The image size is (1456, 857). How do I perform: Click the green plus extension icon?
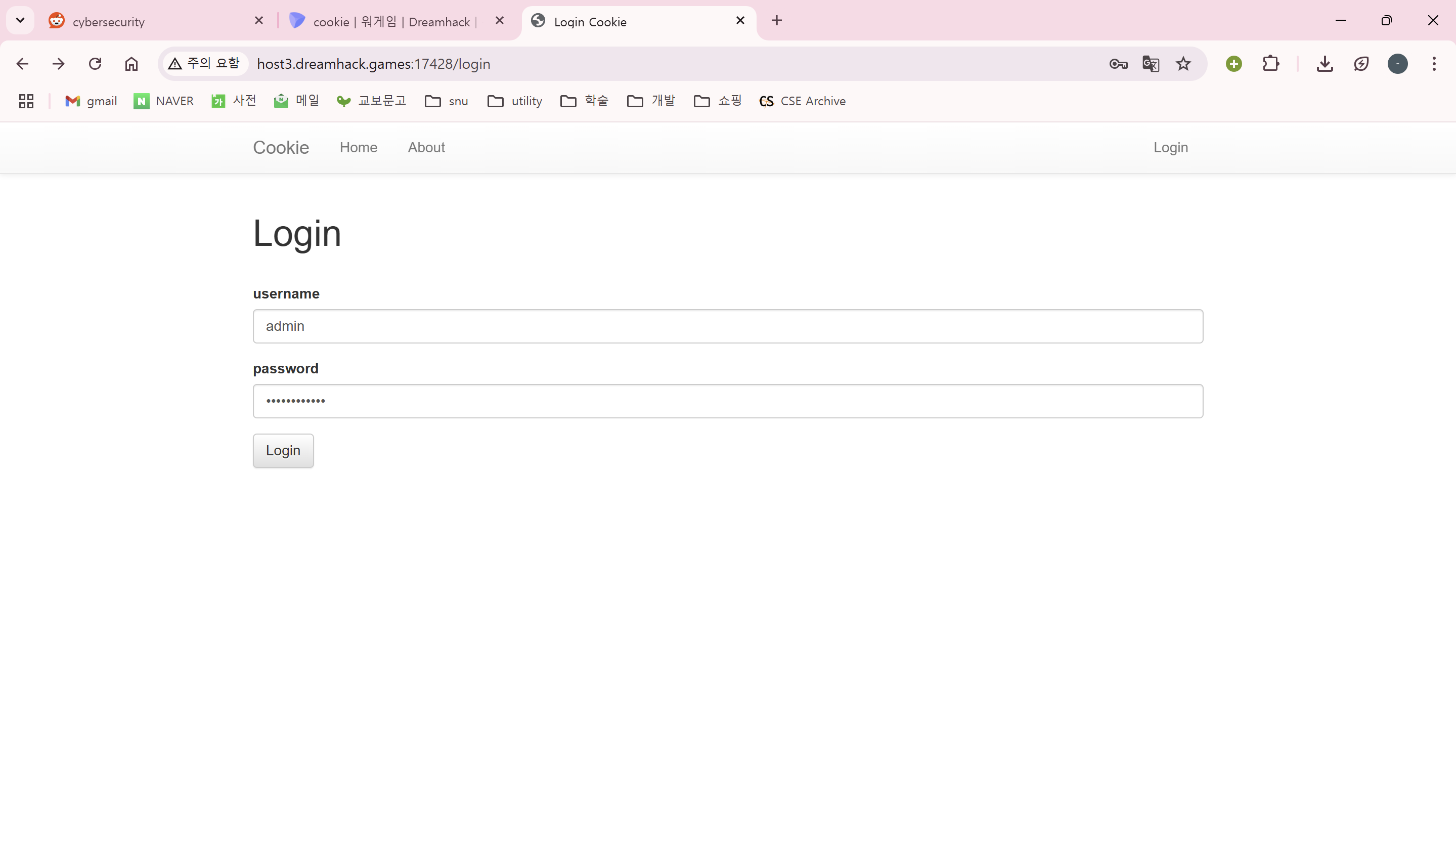[x=1233, y=64]
